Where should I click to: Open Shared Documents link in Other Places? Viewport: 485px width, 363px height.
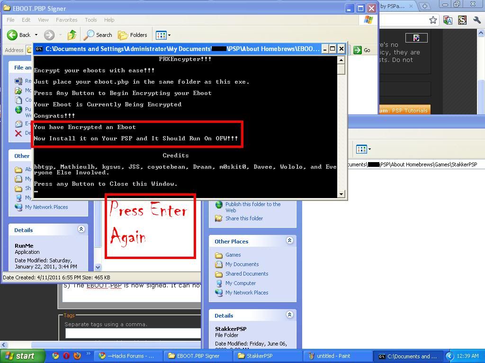click(x=246, y=274)
